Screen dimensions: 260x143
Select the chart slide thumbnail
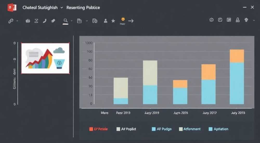point(45,58)
